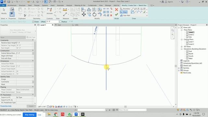The image size is (208, 117).
Task: Pick the Rectangle draw tool
Action: pos(135,9)
